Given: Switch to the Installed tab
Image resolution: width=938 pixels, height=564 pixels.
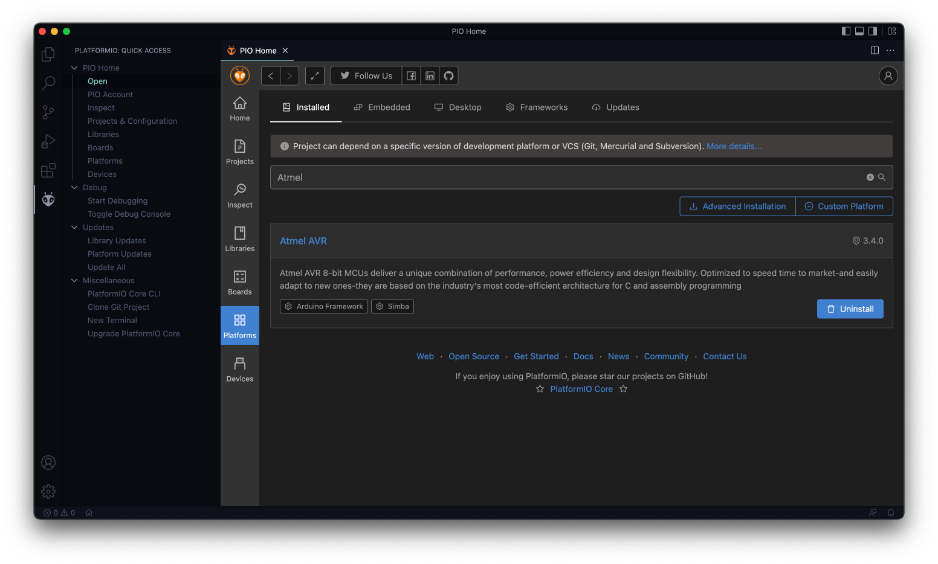Looking at the screenshot, I should (306, 107).
